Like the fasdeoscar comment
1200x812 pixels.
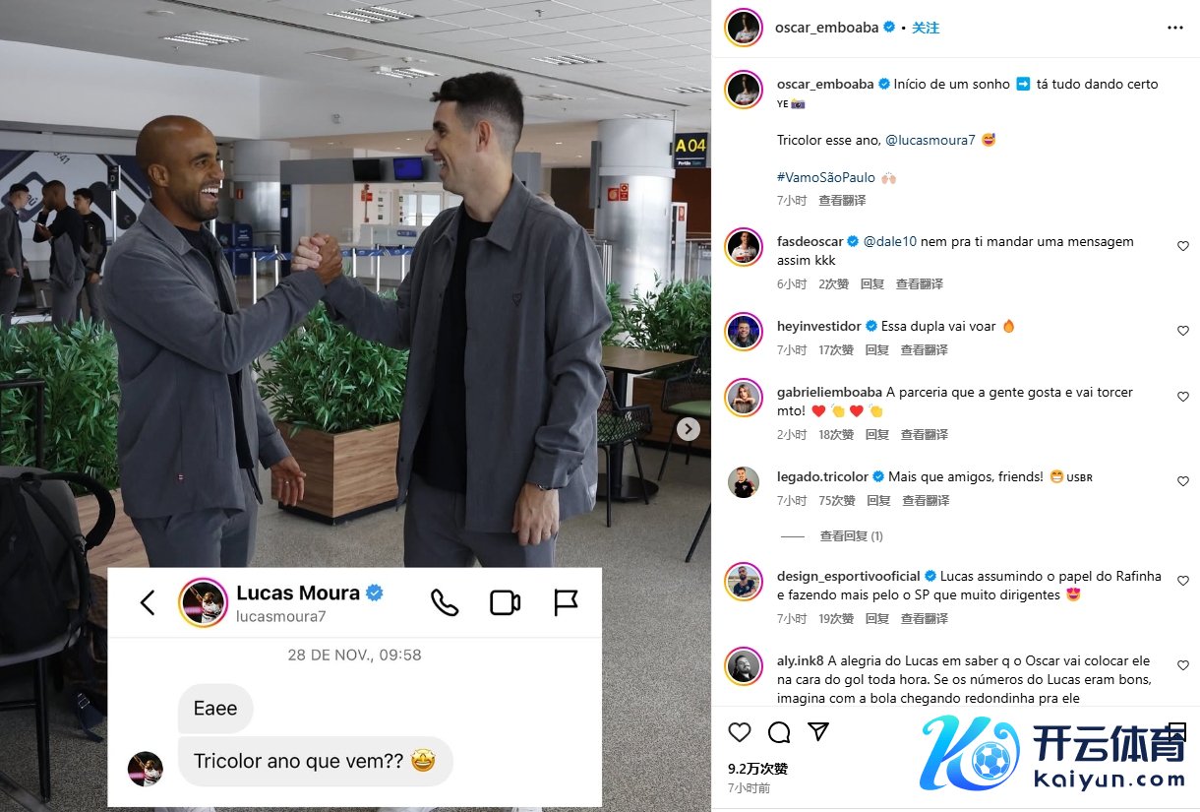(1183, 246)
